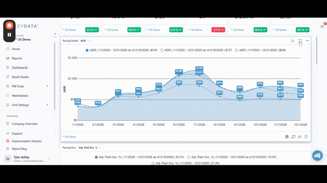Click the TA user avatar

(x=8, y=159)
